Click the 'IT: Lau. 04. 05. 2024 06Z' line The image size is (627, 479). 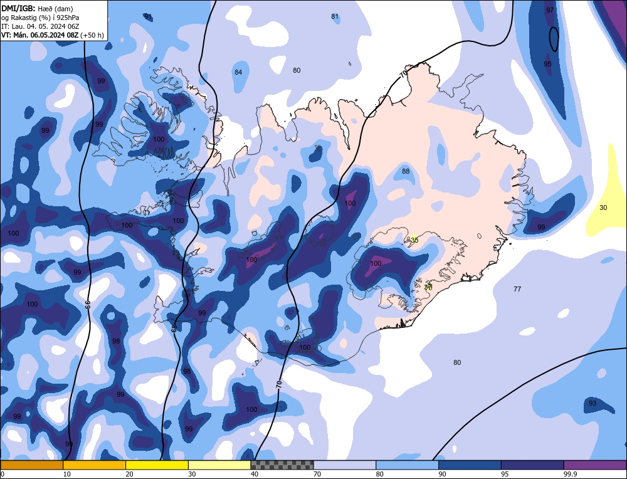(x=40, y=26)
